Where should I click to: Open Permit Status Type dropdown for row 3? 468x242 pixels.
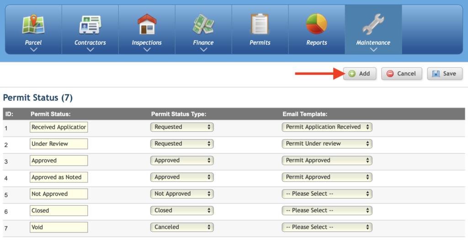coord(182,160)
